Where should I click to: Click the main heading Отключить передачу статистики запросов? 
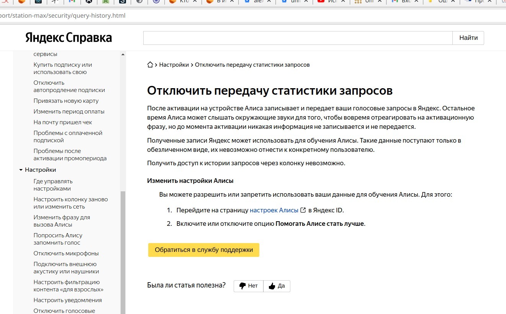(x=270, y=90)
